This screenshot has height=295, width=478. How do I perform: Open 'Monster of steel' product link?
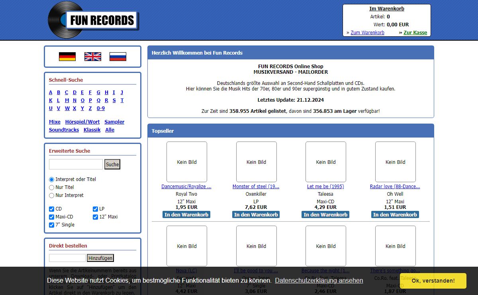click(x=256, y=187)
